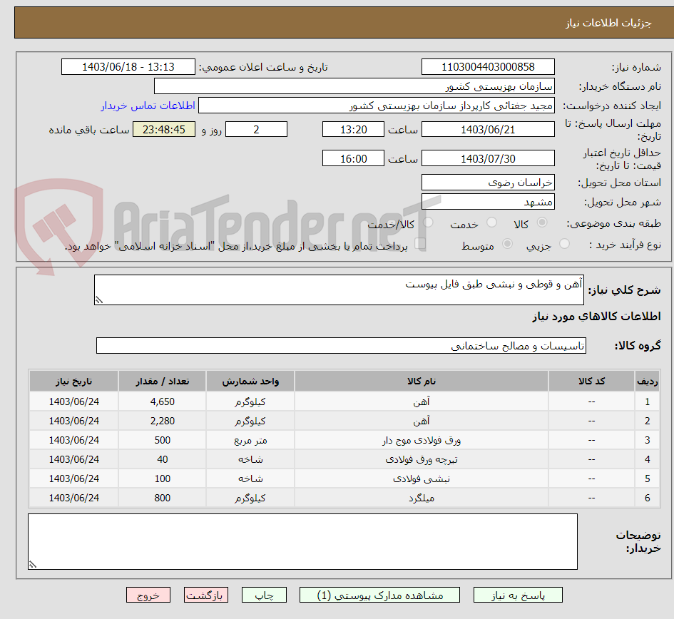Click the خروج exit button
Viewport: 674px width, 619px height.
click(148, 595)
